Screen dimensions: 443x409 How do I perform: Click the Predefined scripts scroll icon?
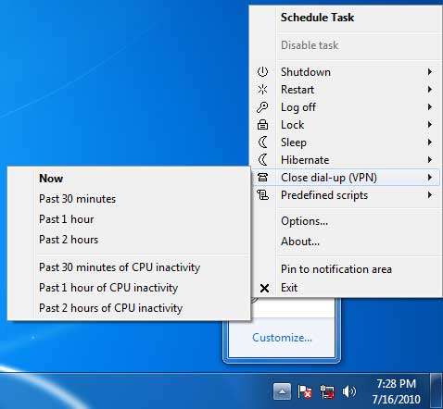[262, 195]
